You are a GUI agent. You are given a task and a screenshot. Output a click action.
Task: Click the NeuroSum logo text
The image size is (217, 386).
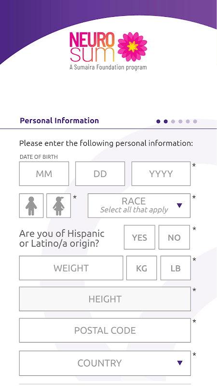[92, 47]
